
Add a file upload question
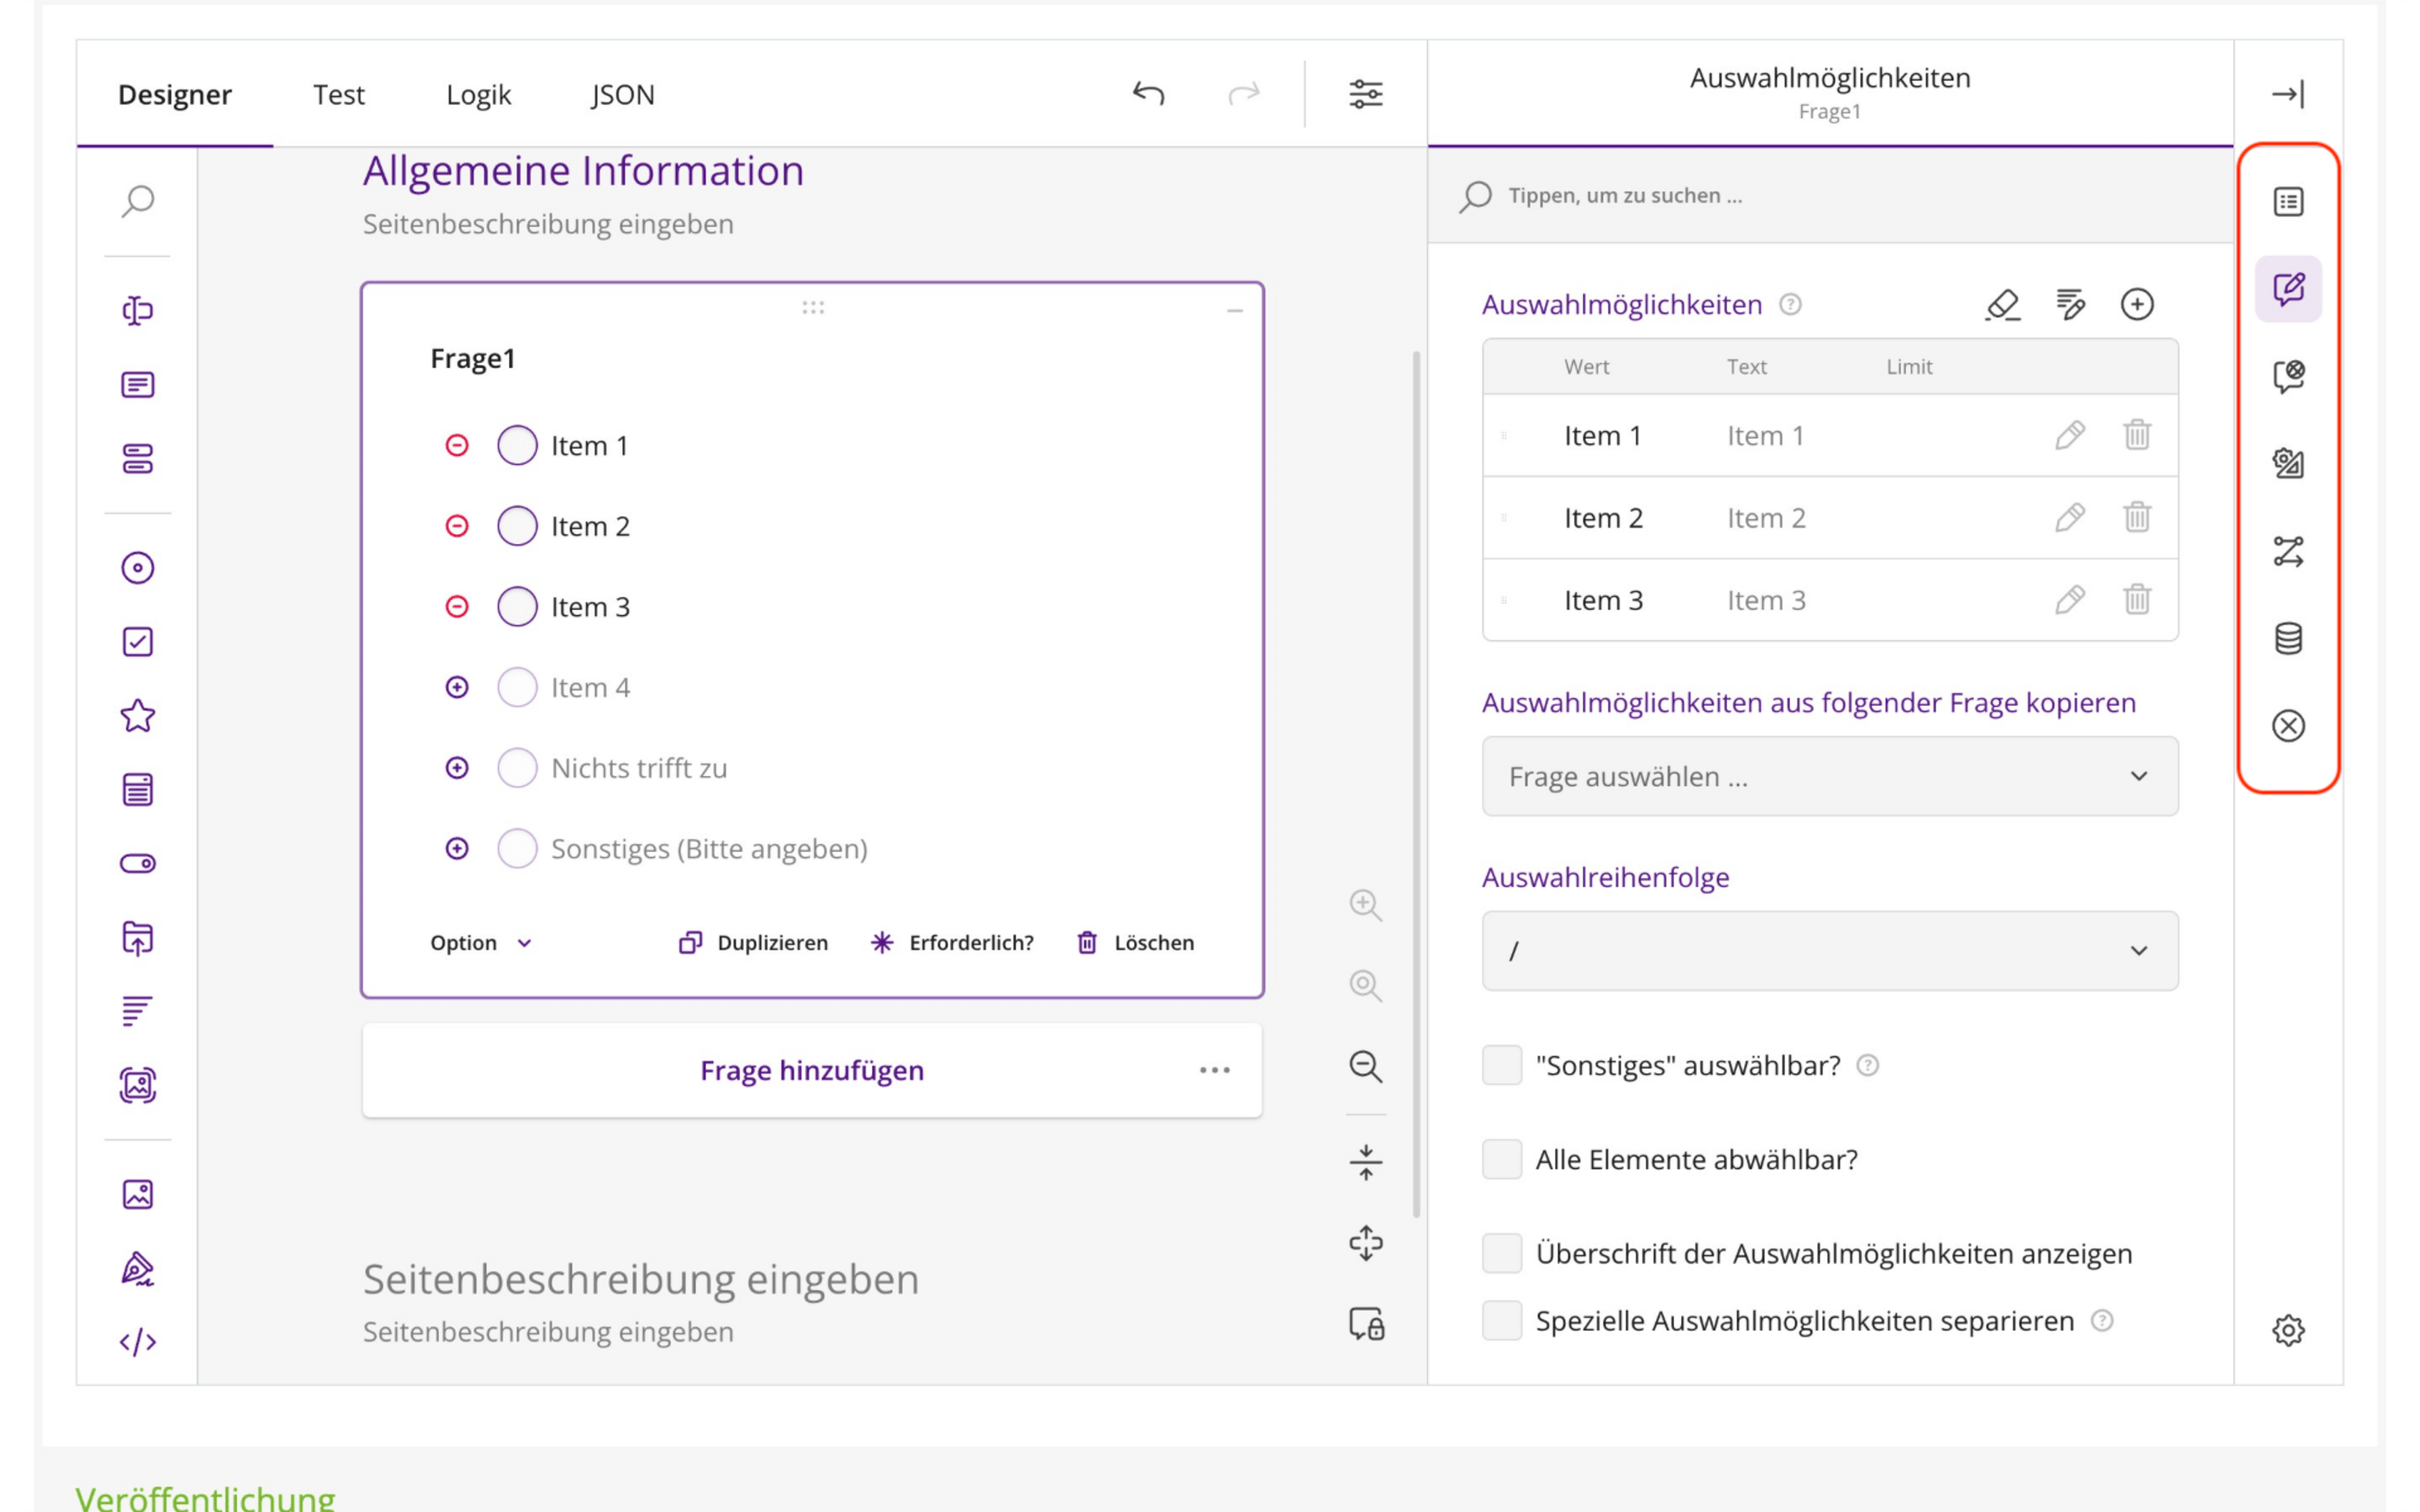pyautogui.click(x=138, y=938)
